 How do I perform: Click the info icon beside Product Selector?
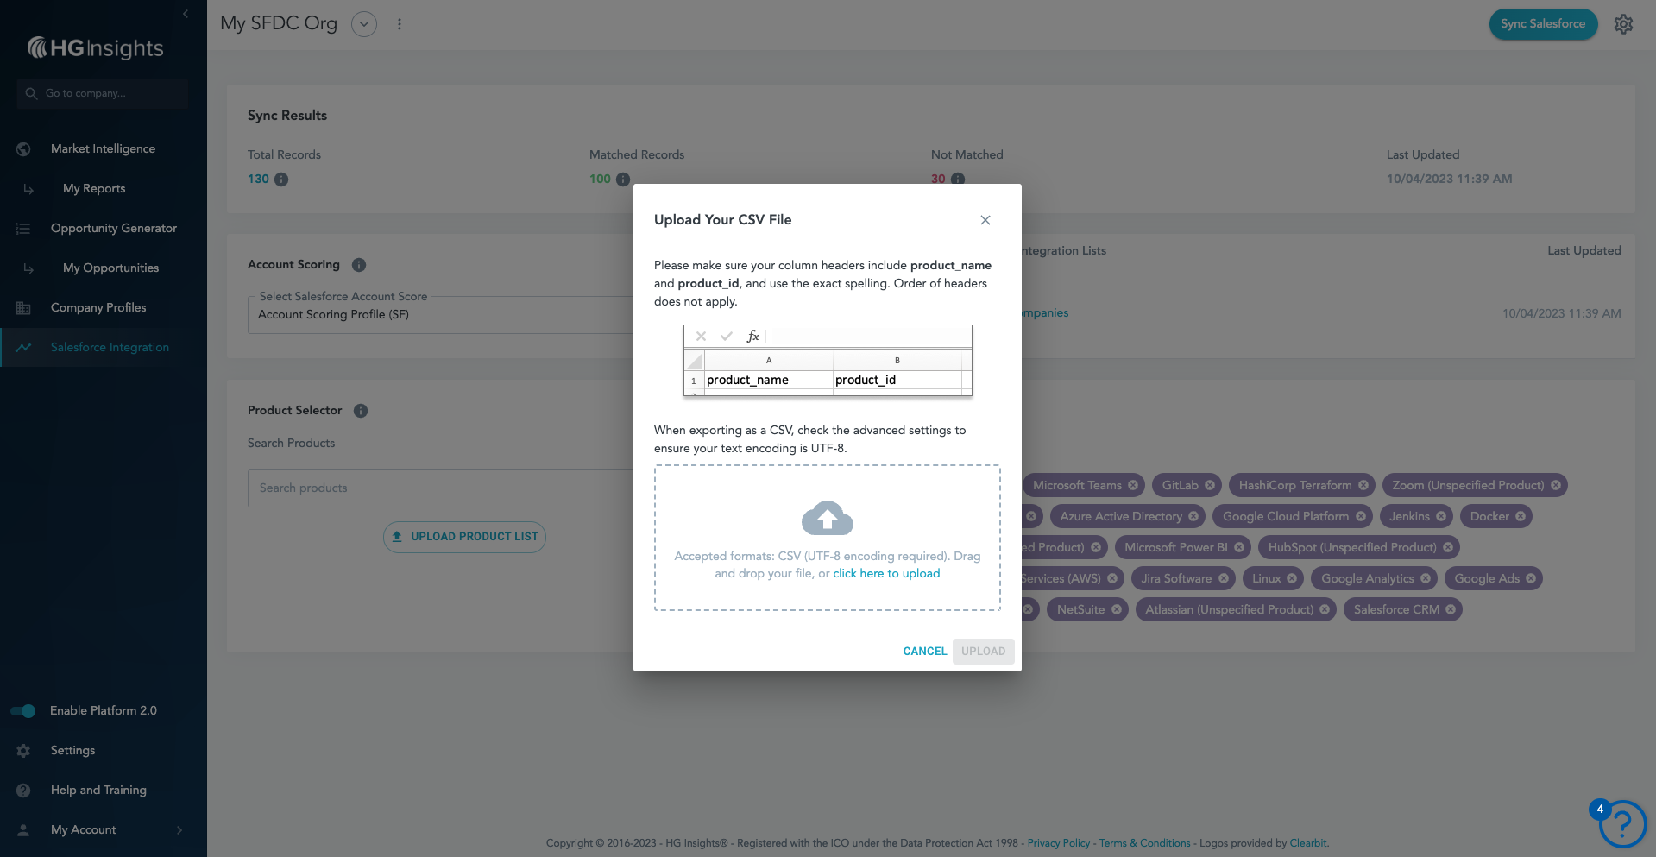tap(361, 411)
